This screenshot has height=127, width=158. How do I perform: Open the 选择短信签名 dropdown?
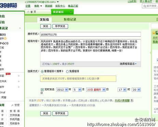pyautogui.click(x=128, y=64)
